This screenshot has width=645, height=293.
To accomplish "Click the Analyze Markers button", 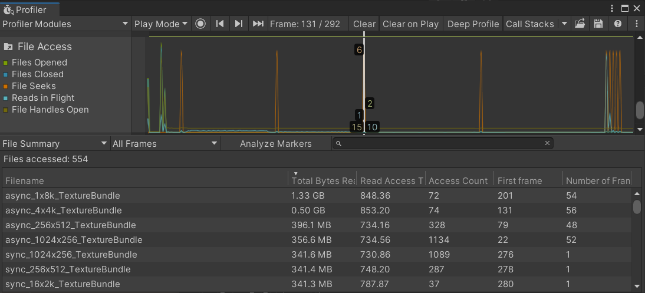I will (x=275, y=144).
